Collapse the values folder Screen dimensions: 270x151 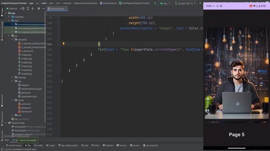tap(12, 100)
